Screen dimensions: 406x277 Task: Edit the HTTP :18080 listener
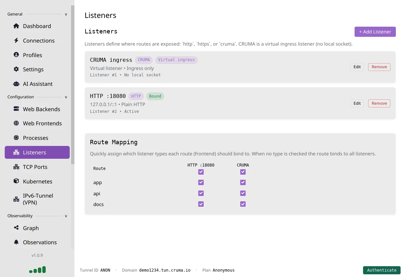coord(357,103)
